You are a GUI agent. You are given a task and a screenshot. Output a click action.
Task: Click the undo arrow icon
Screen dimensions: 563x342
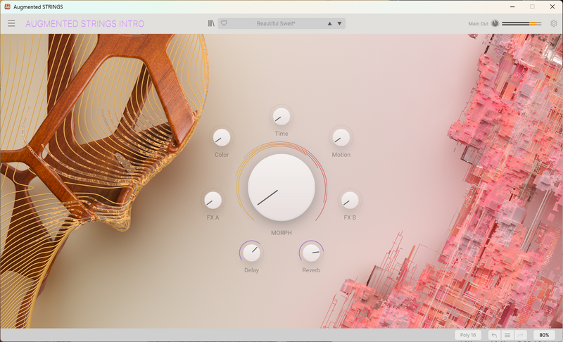495,335
